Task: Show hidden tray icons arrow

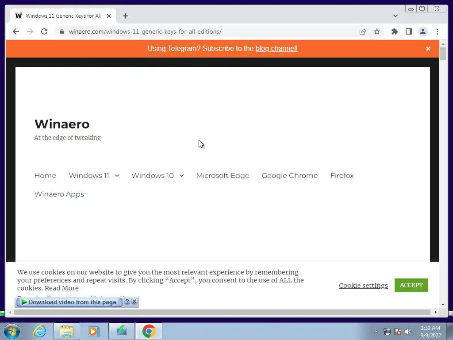Action: tap(376, 332)
